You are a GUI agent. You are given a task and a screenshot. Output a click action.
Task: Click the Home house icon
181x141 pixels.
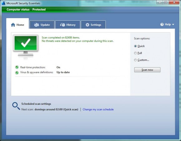pos(13,25)
